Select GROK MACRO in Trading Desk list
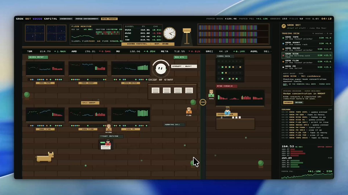 coord(307,49)
